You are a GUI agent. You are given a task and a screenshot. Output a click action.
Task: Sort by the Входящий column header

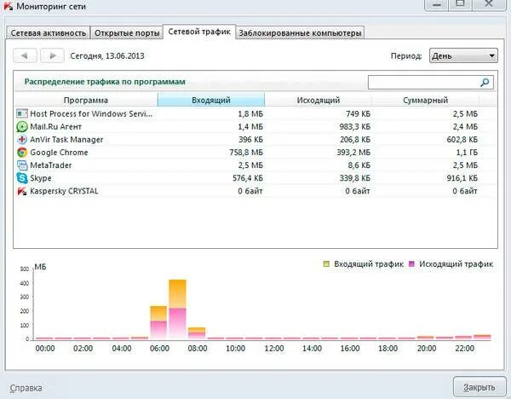coord(211,100)
